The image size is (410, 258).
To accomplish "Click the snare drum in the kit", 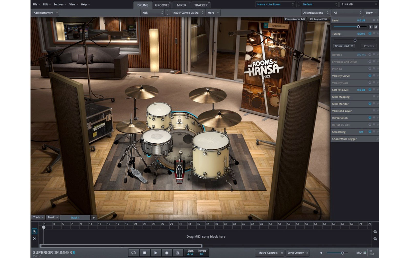I will (157, 142).
